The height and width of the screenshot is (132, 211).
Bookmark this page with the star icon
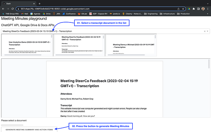click(183, 9)
